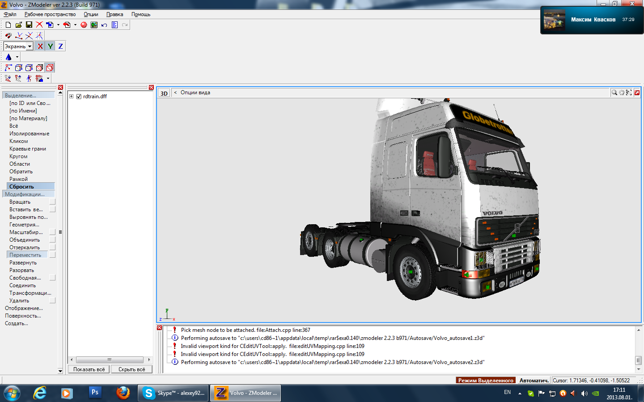Screen dimensions: 644x402
Task: Toggle the Selected Mode red cube button
Action: (50, 67)
